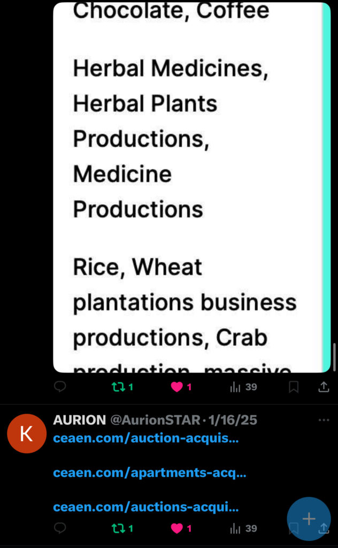Compose a new post with the plus button
The height and width of the screenshot is (548, 338).
[x=309, y=519]
